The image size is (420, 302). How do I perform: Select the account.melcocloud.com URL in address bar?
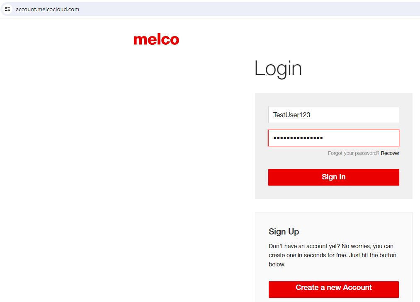point(48,9)
